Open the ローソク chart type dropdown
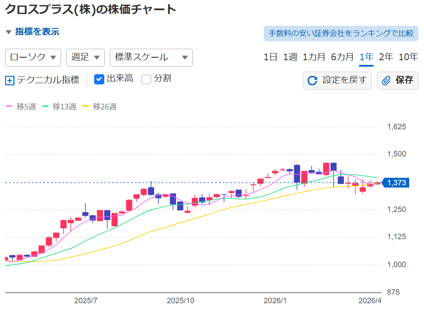The image size is (424, 310). pyautogui.click(x=33, y=58)
